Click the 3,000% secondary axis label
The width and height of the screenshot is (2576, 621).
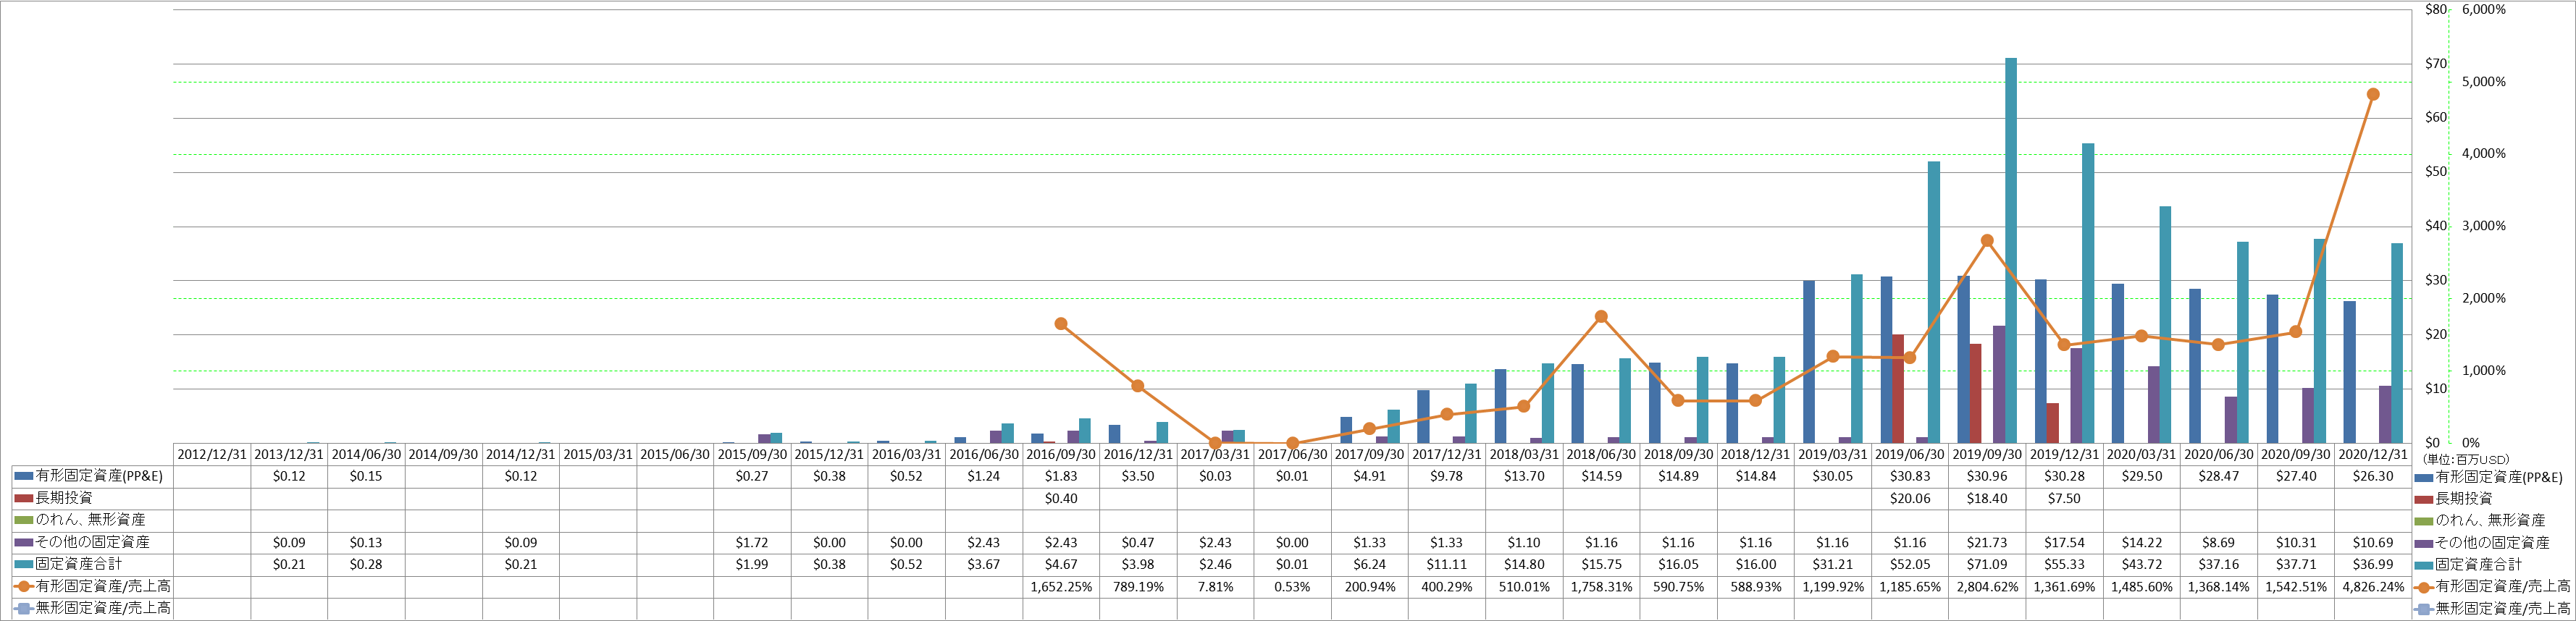point(2484,226)
